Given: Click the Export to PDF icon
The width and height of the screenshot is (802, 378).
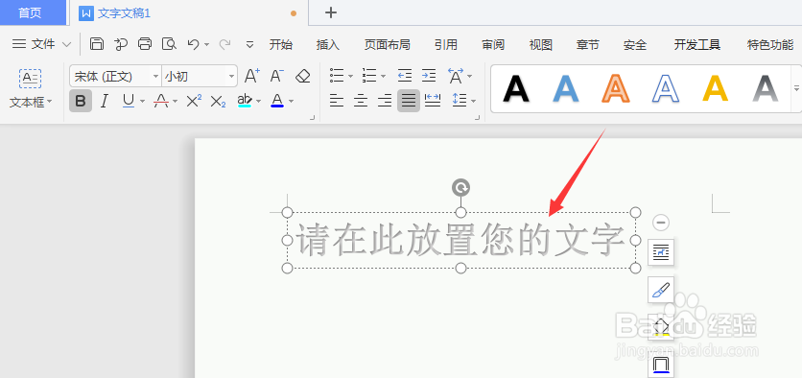Looking at the screenshot, I should coord(121,44).
